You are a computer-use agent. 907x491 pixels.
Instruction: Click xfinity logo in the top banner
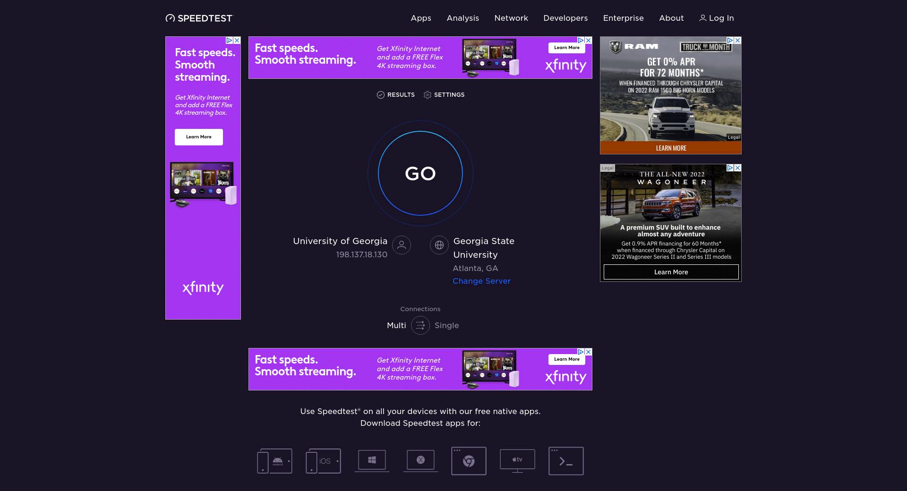(x=565, y=66)
